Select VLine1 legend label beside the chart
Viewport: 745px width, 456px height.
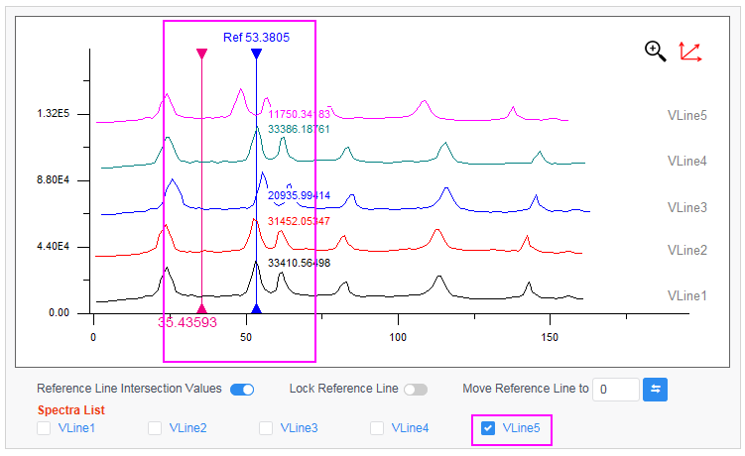[x=686, y=295]
